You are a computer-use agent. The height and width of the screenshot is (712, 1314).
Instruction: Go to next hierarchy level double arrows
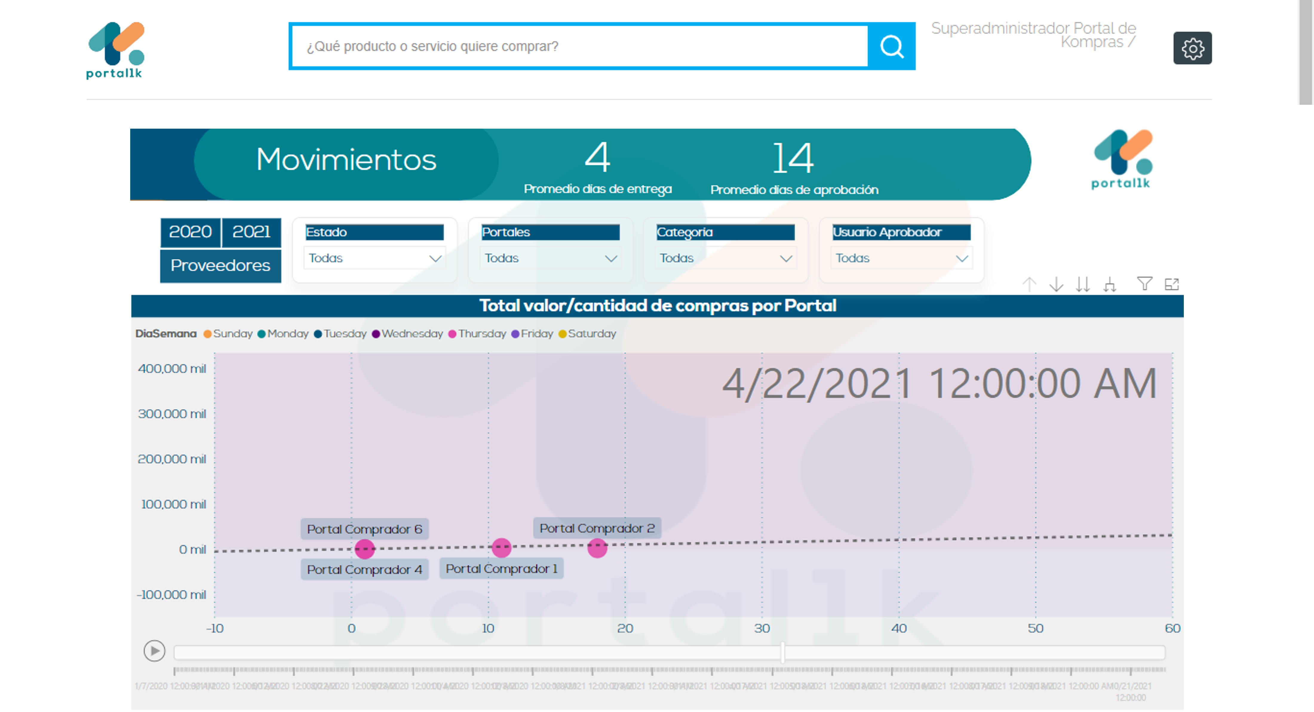pyautogui.click(x=1083, y=284)
